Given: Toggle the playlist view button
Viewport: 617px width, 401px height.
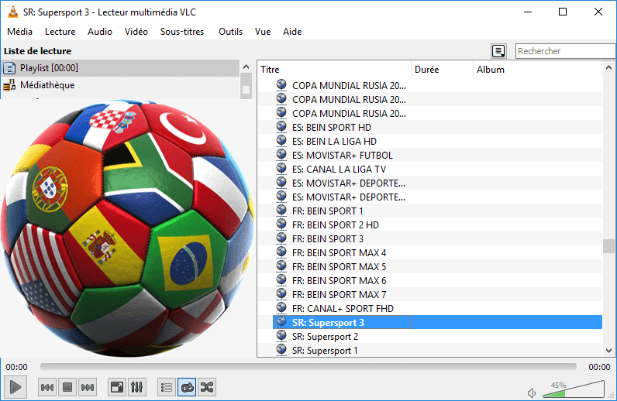Looking at the screenshot, I should click(167, 388).
